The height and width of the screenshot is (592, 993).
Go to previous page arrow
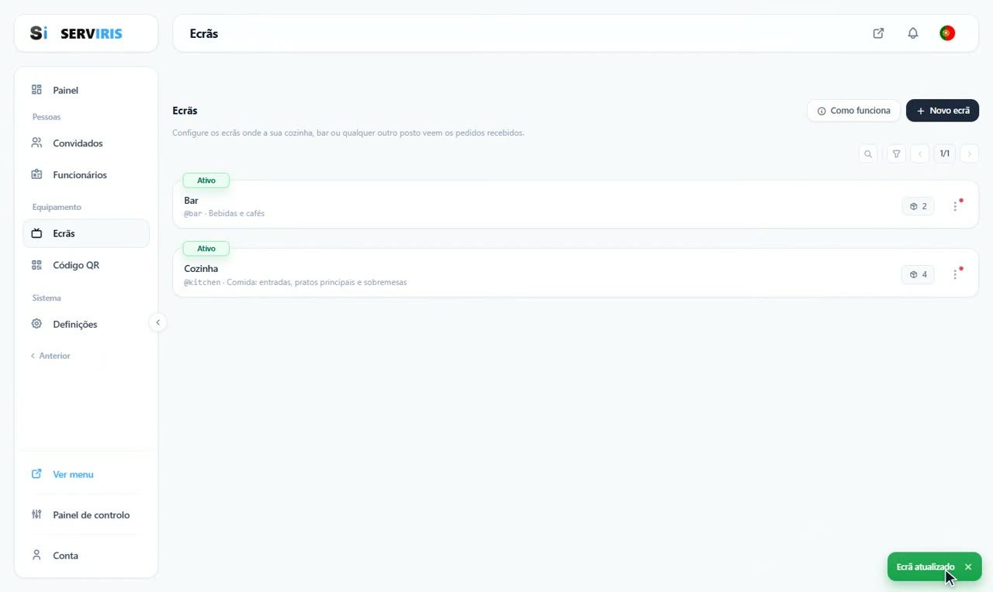[x=920, y=153]
